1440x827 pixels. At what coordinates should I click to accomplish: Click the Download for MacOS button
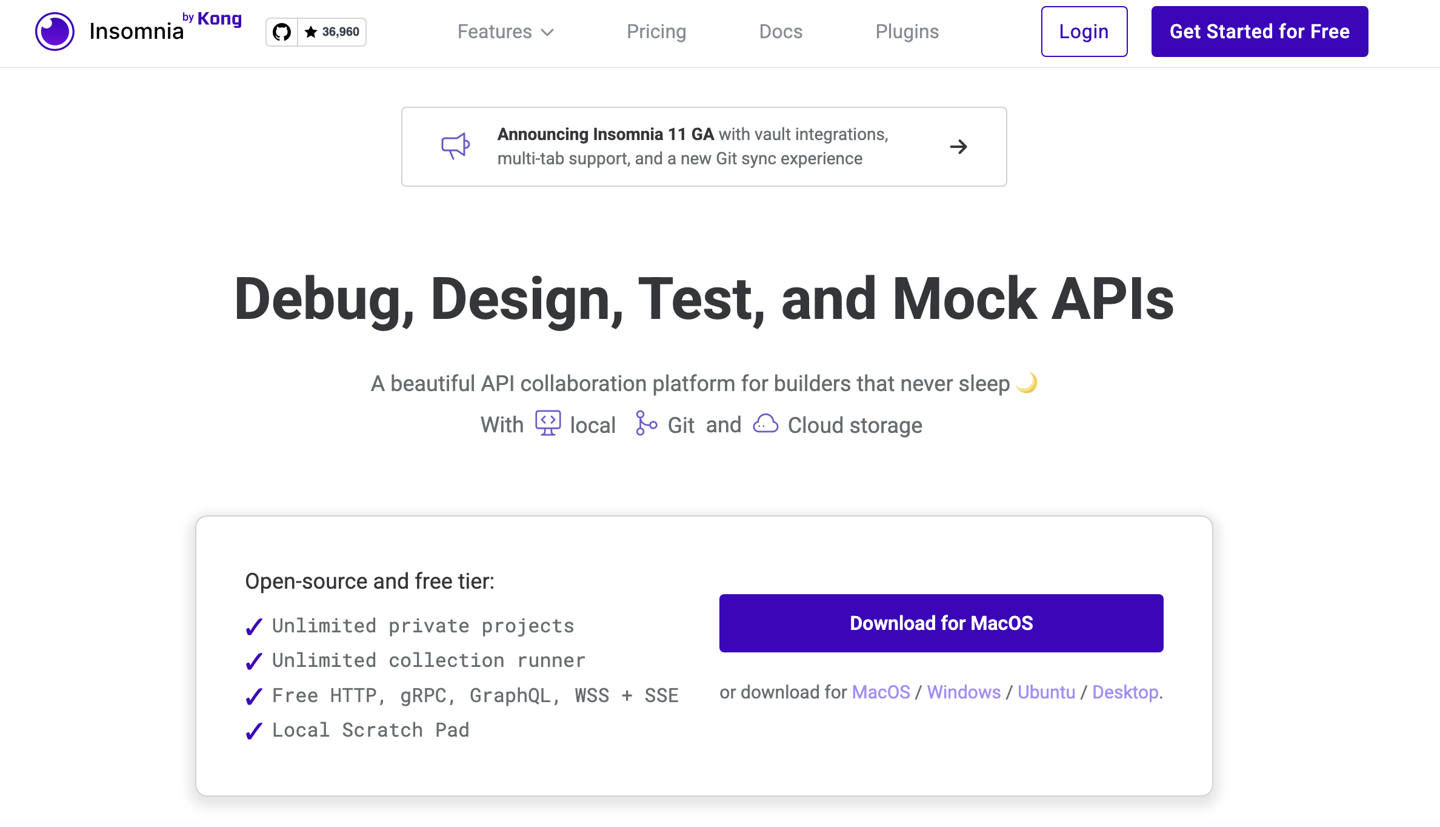941,623
